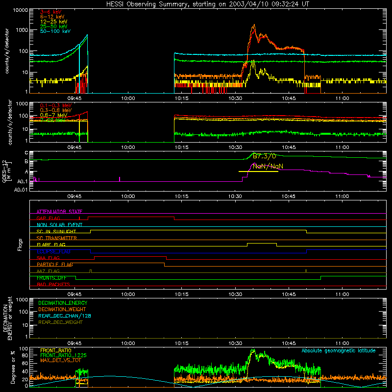Click the REAR_DEC_WEIGHT legend label
Image resolution: width=392 pixels, height=392 pixels.
tap(60, 322)
